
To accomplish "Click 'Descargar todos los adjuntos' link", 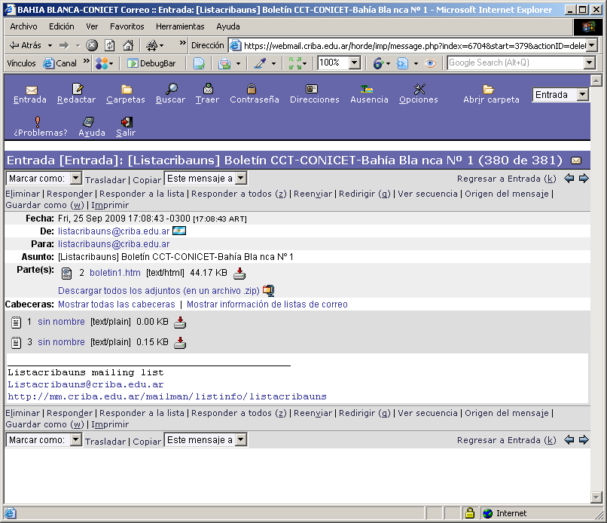I will click(159, 290).
